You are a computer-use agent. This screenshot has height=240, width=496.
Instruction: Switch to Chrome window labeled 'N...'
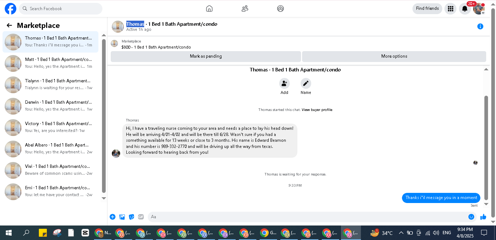point(103,233)
